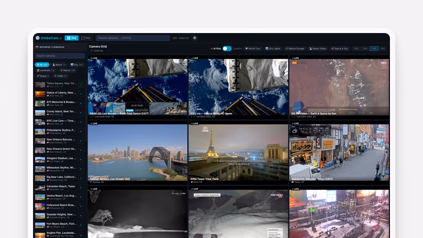Add Statue of Liberty camera to grid
The image size is (423, 238).
coord(81,94)
